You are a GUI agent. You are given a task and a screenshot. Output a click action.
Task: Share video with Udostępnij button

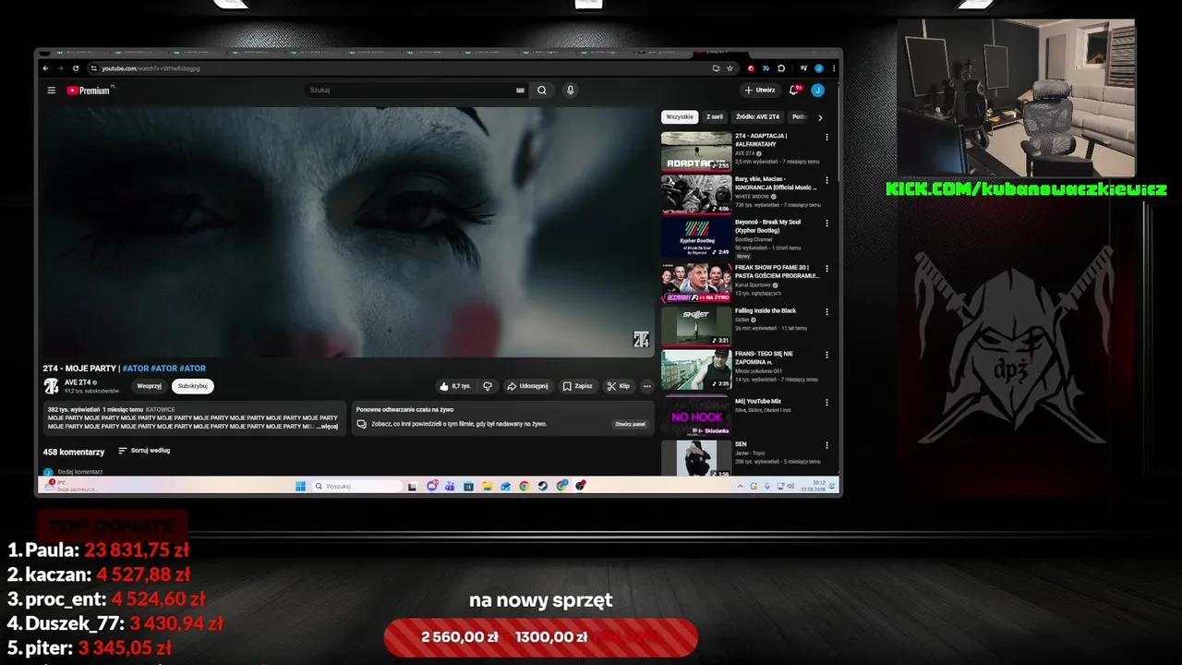pos(528,386)
